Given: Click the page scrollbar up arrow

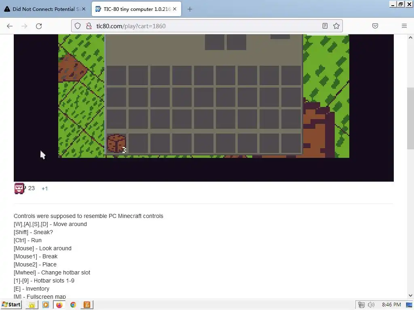Looking at the screenshot, I should tap(410, 38).
